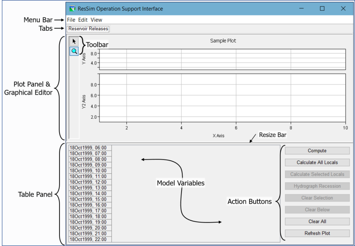Select the 18Oct1999, 06:00 row
Screen dimensions: 355x246
pyautogui.click(x=90, y=148)
